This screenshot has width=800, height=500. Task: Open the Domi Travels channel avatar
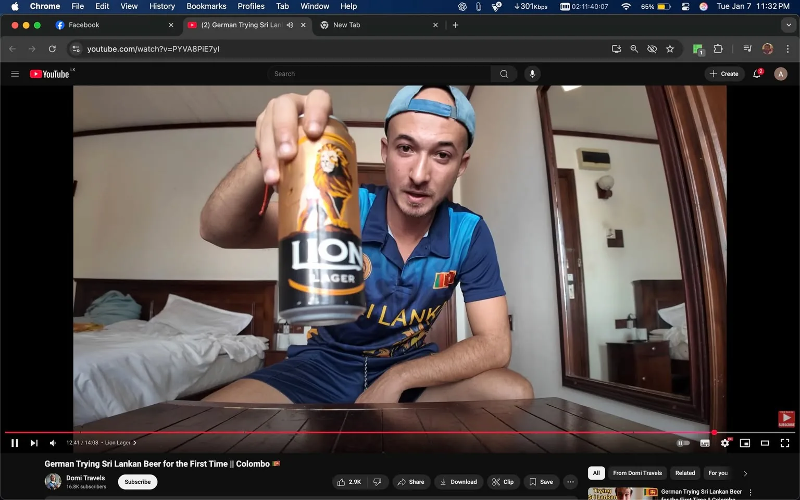pos(53,481)
